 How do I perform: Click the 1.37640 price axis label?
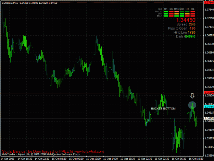coord(209,10)
